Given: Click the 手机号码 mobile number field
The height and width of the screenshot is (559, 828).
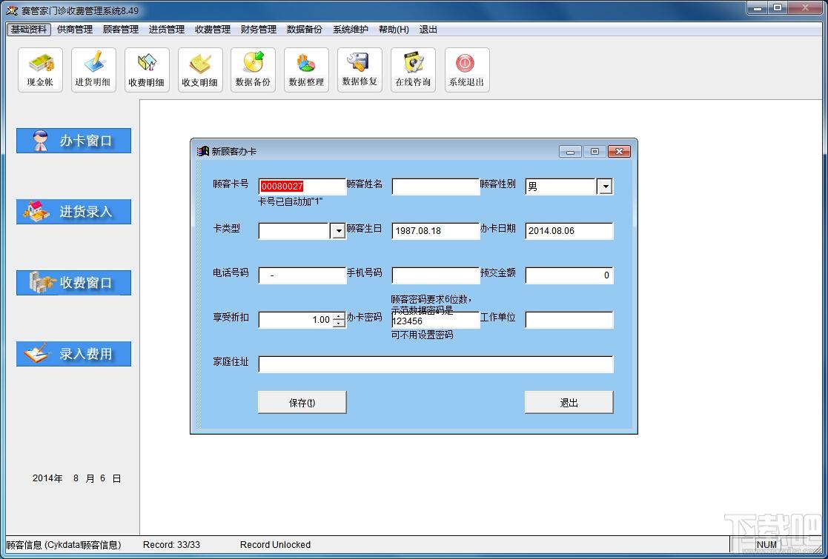Looking at the screenshot, I should click(436, 275).
